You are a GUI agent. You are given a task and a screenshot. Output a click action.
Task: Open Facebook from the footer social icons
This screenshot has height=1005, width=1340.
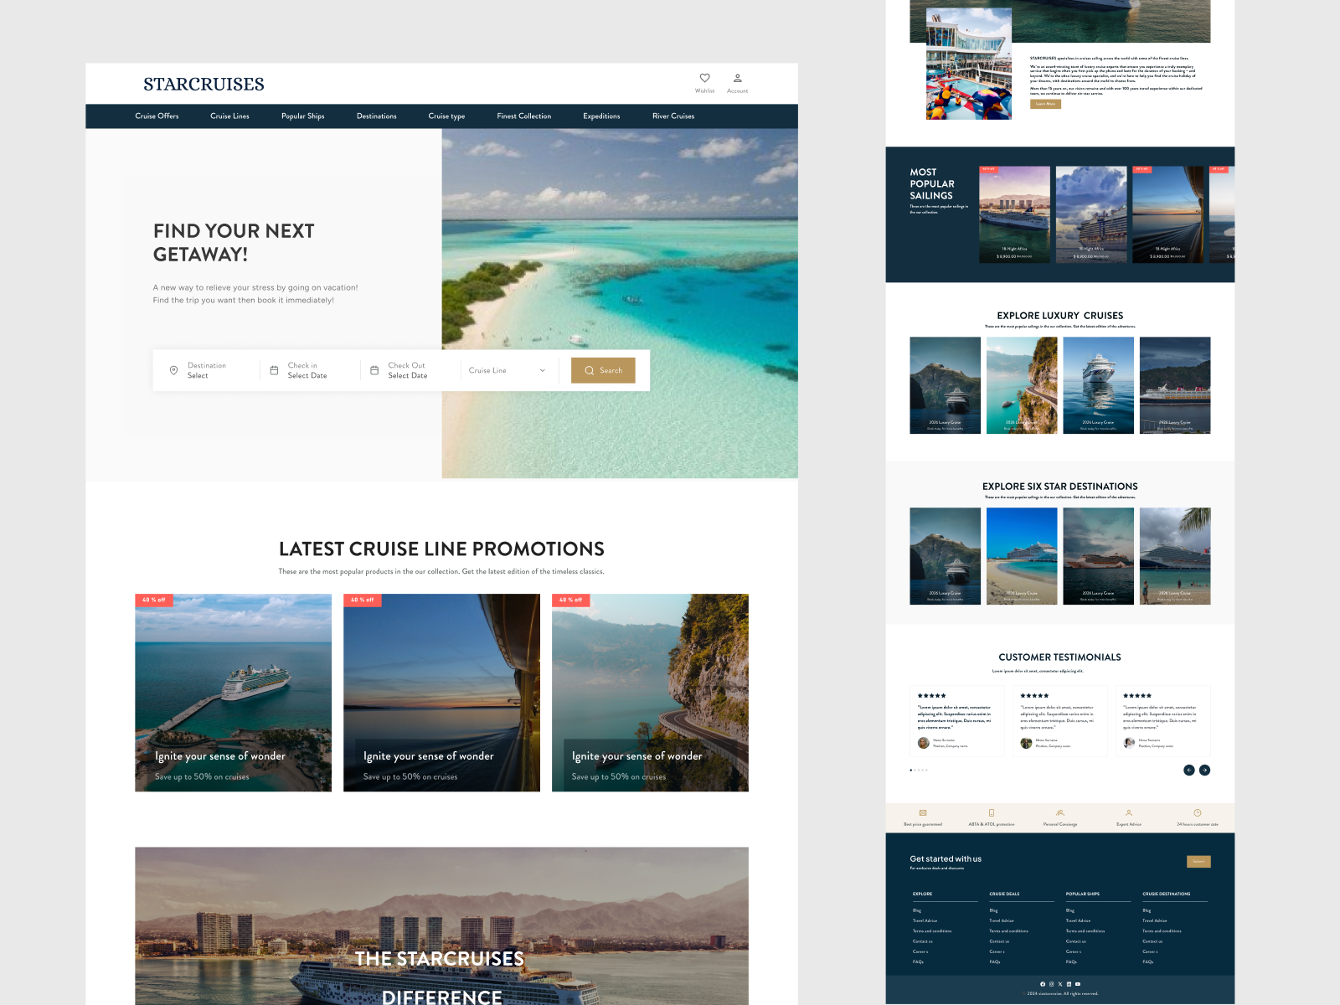pyautogui.click(x=1043, y=983)
